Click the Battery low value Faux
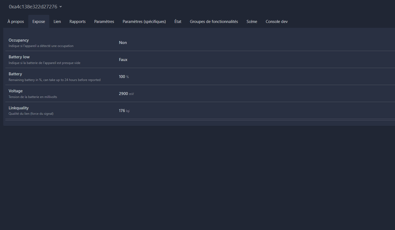 123,60
